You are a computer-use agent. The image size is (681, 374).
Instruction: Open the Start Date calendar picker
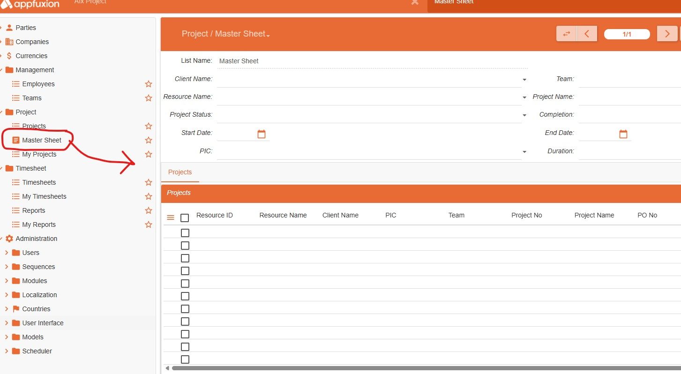262,134
